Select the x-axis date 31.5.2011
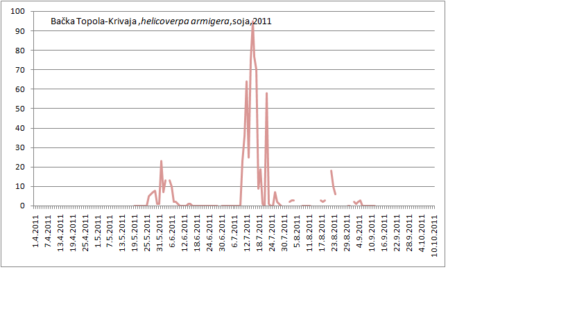The height and width of the screenshot is (335, 568). coord(160,234)
